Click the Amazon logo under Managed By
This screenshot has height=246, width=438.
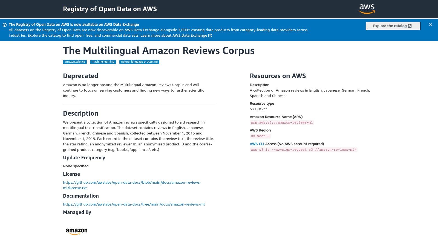pyautogui.click(x=77, y=231)
